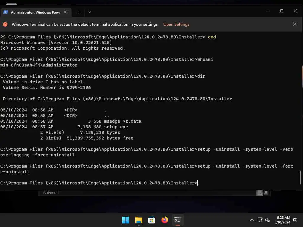303x227 pixels.
Task: Open a new terminal tab
Action: pyautogui.click(x=79, y=12)
